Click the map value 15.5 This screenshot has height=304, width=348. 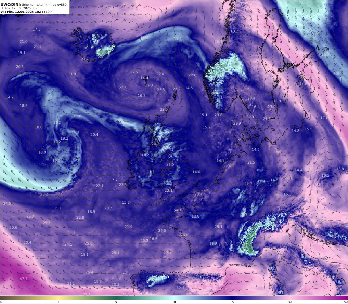(309, 129)
